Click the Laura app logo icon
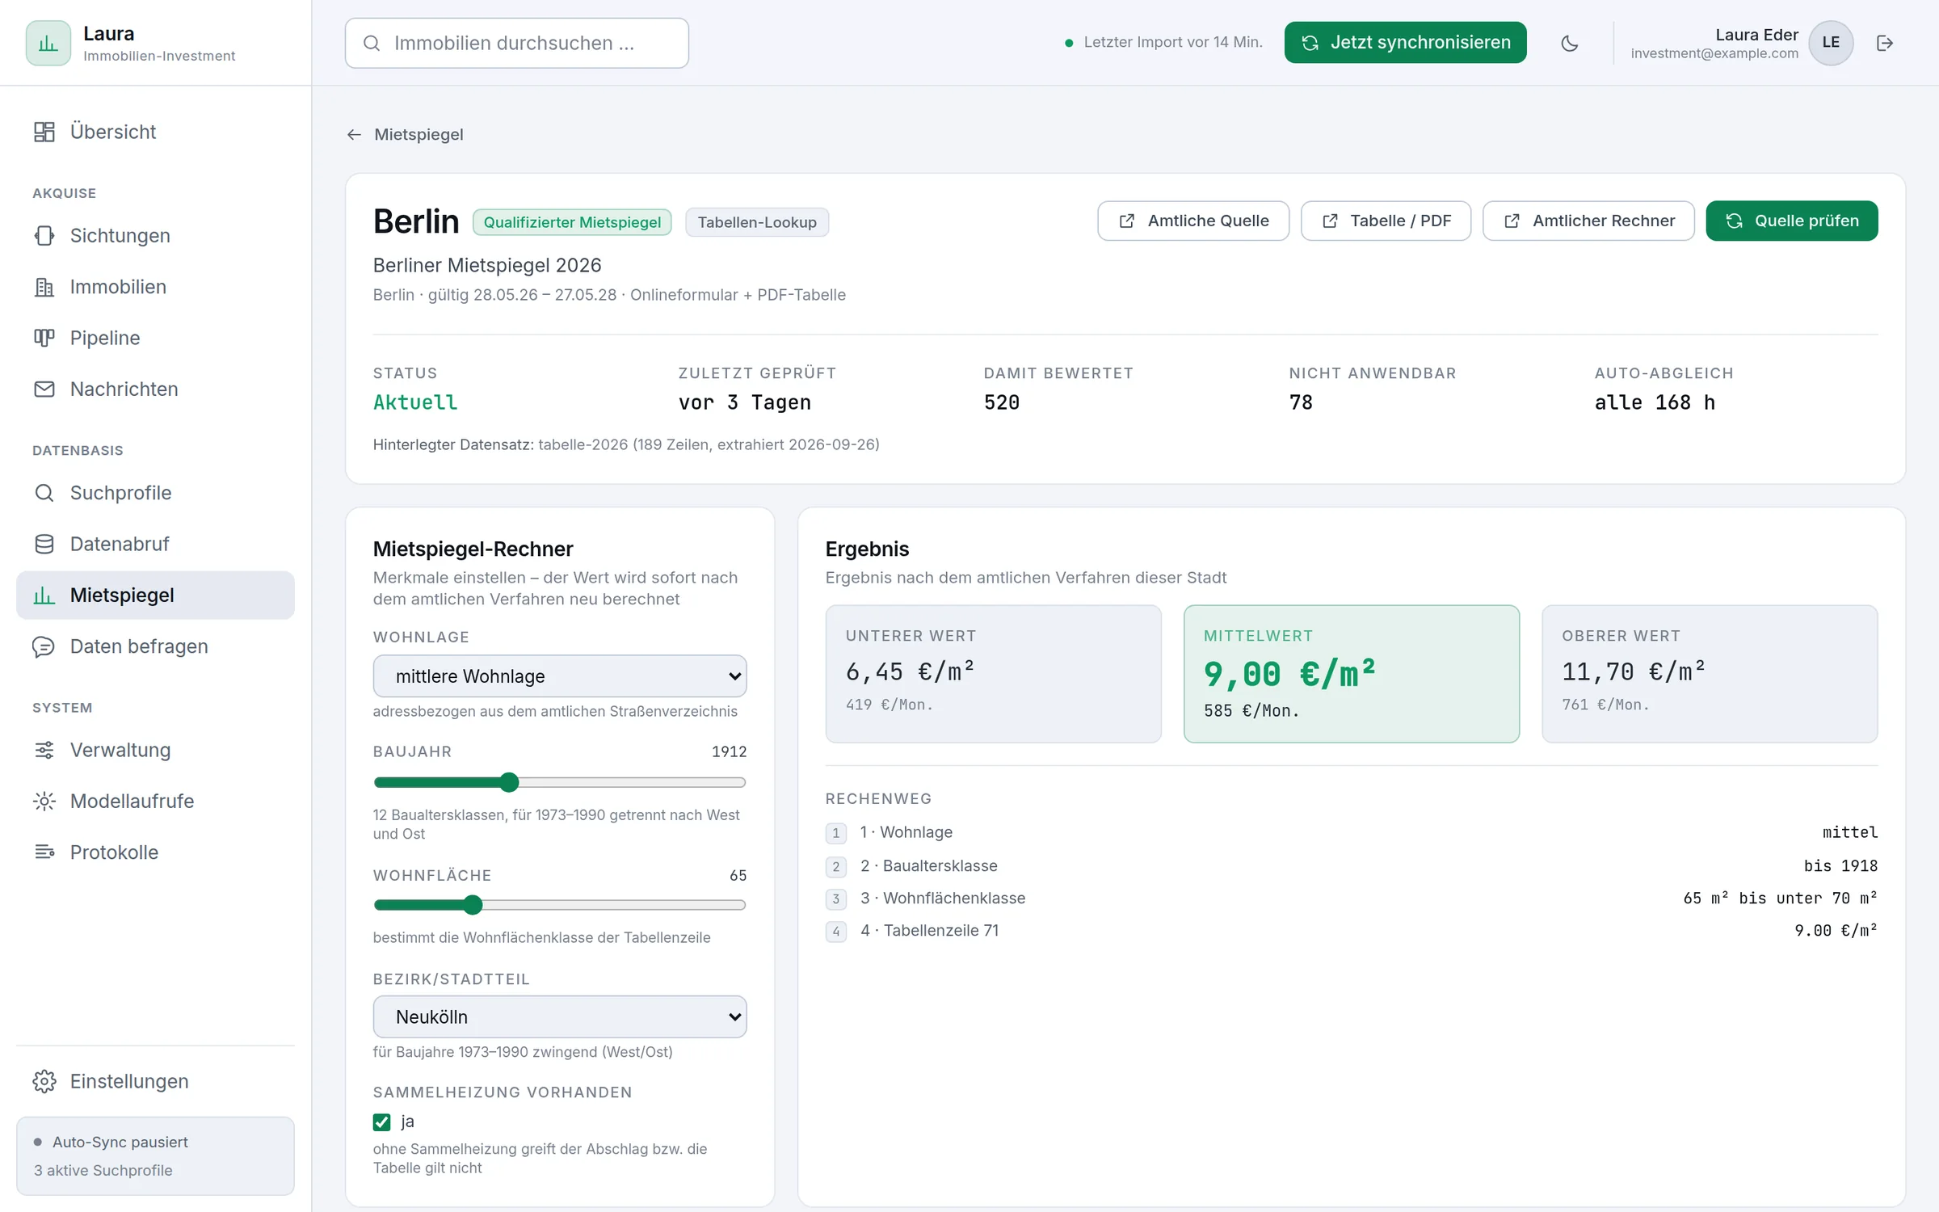Viewport: 1939px width, 1212px height. point(48,43)
